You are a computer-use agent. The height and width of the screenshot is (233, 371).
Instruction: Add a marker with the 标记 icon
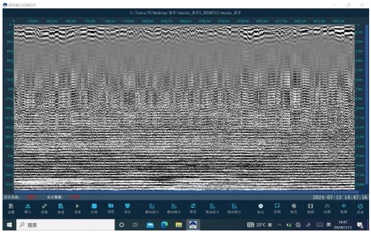[260, 209]
